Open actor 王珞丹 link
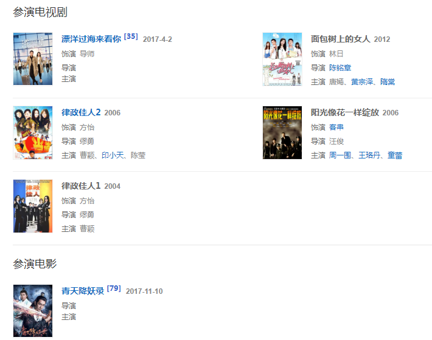Image resolution: width=432 pixels, height=340 pixels. (369, 155)
